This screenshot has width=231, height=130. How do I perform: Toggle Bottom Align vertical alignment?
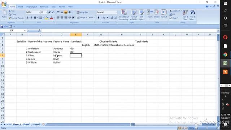click(x=66, y=12)
